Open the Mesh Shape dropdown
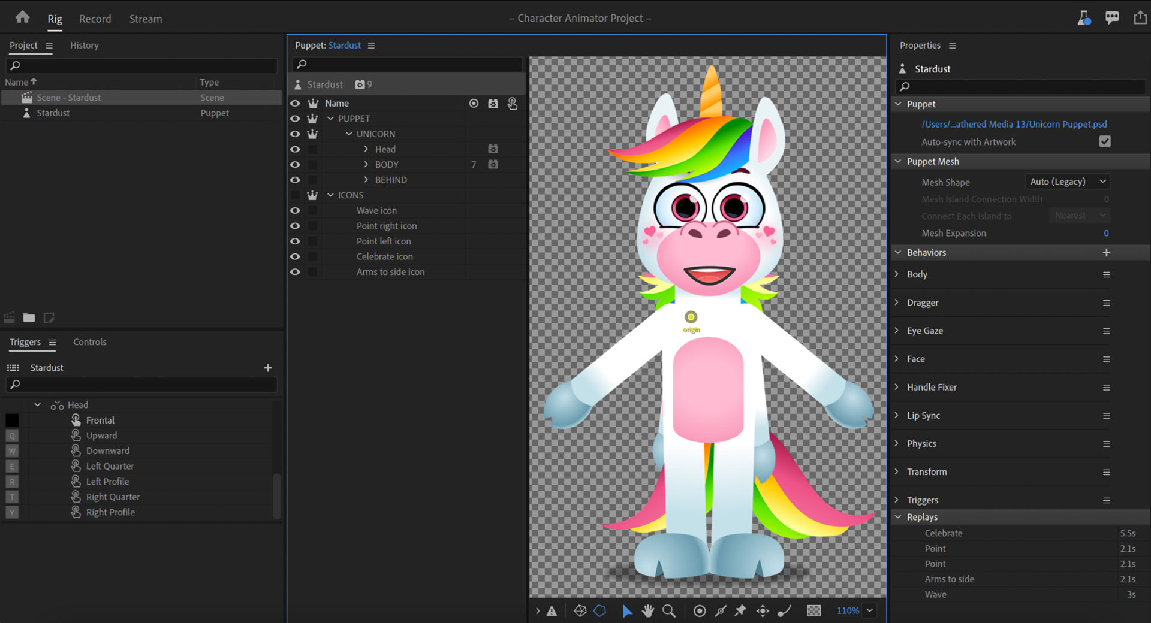1151x623 pixels. (1067, 182)
